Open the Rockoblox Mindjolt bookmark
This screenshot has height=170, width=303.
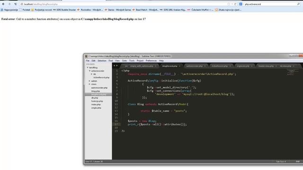(90, 10)
